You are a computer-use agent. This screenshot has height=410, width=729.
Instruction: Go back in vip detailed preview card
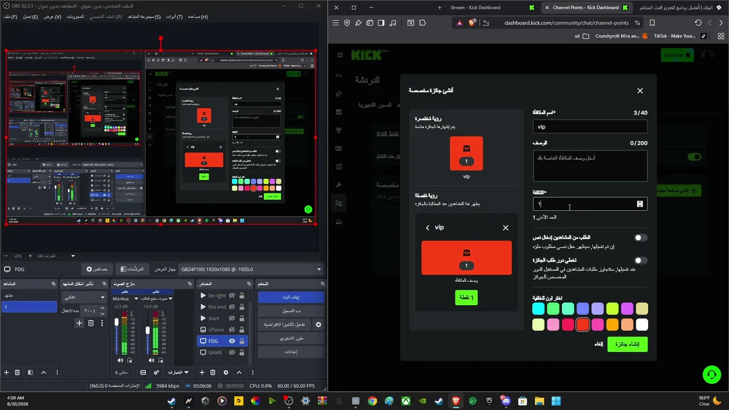click(428, 228)
